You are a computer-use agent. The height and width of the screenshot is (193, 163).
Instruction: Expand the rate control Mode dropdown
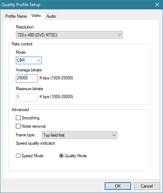point(29,60)
